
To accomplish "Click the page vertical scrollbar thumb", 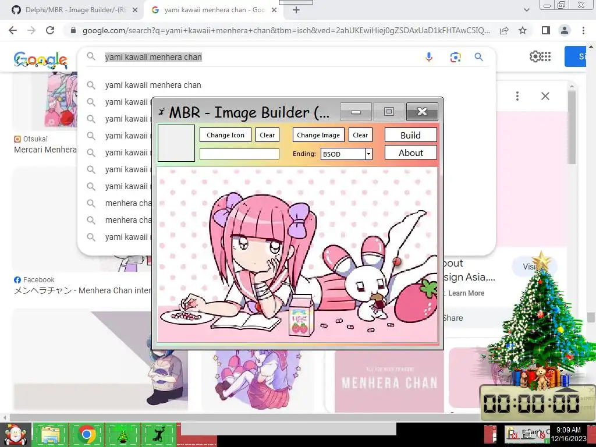I will (x=590, y=317).
